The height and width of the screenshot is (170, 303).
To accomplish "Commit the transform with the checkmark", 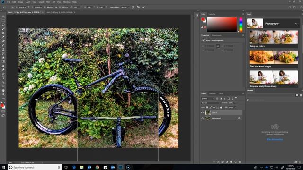I will [143, 7].
